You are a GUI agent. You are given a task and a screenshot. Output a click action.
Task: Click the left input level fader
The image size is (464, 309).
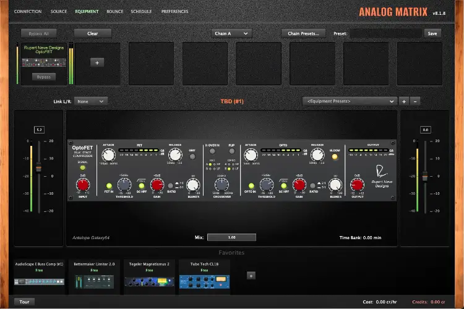click(38, 168)
